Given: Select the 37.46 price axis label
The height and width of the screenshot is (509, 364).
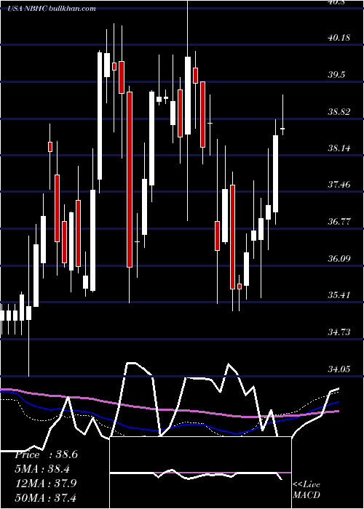Looking at the screenshot, I should 339,185.
